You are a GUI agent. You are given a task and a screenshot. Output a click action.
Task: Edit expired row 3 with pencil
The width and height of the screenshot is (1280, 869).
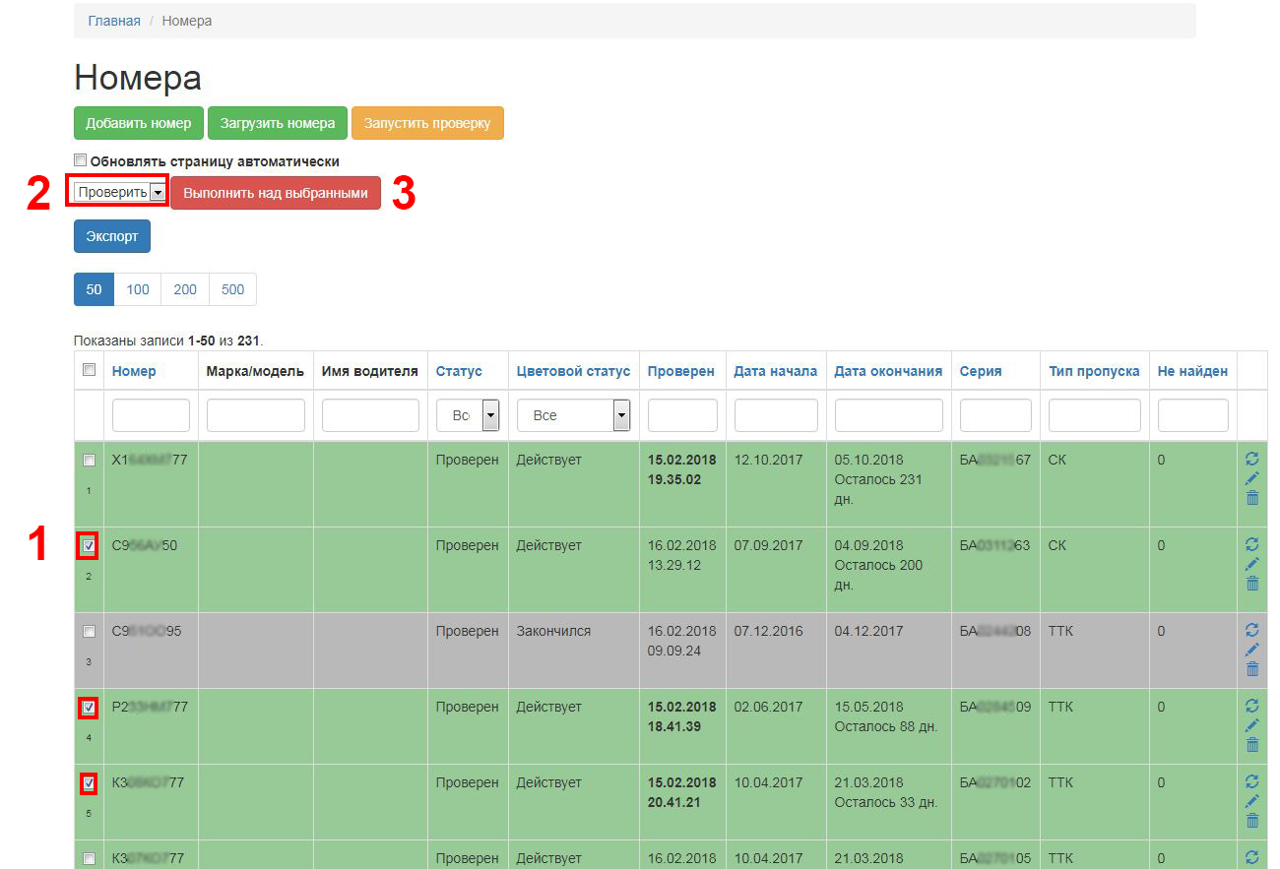(1252, 650)
